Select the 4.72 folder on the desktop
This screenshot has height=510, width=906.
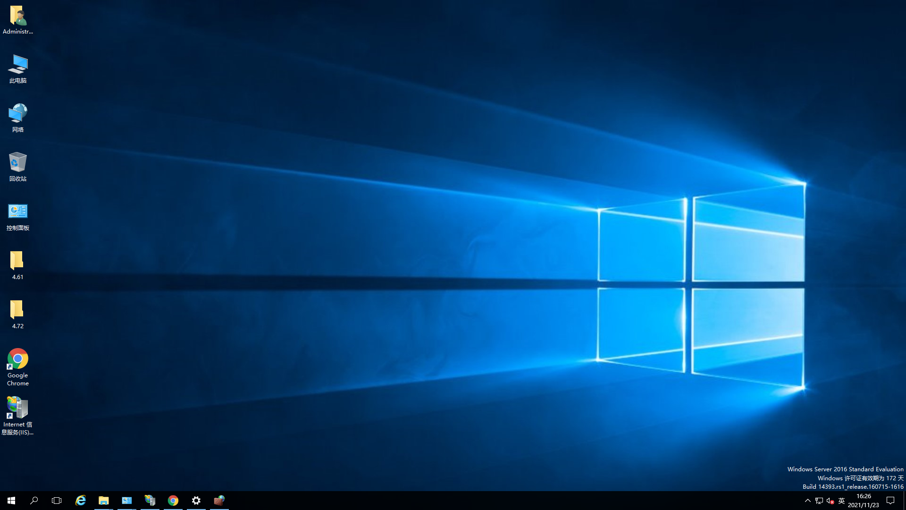pyautogui.click(x=17, y=311)
